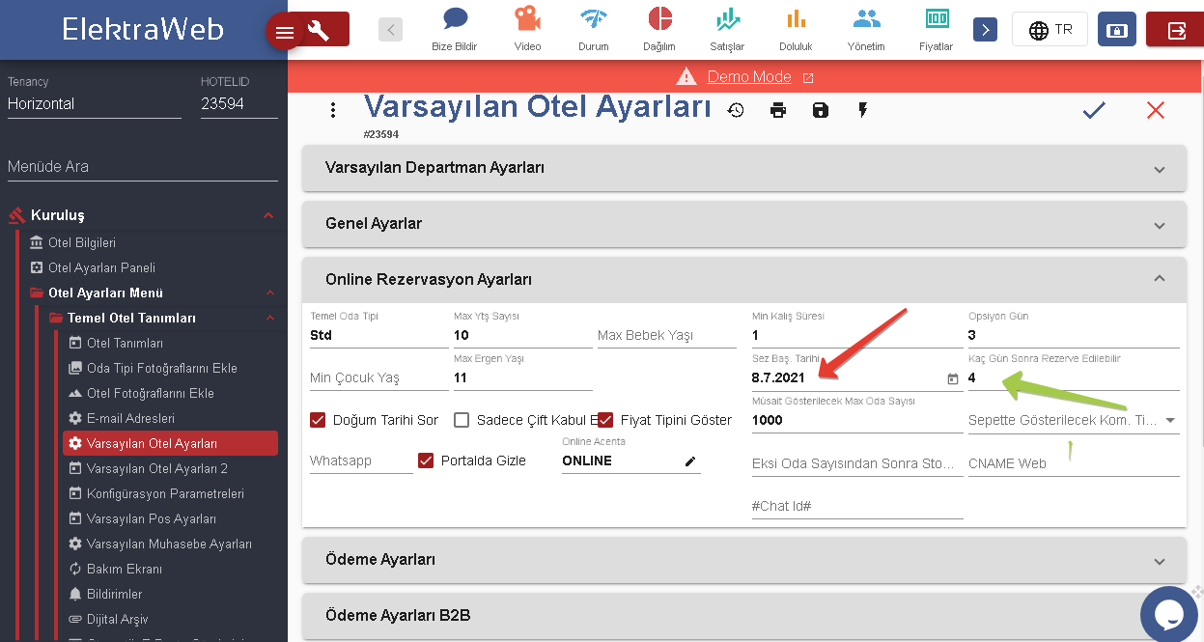Select Otel Bilgileri from the menu
This screenshot has width=1204, height=642.
[x=82, y=242]
